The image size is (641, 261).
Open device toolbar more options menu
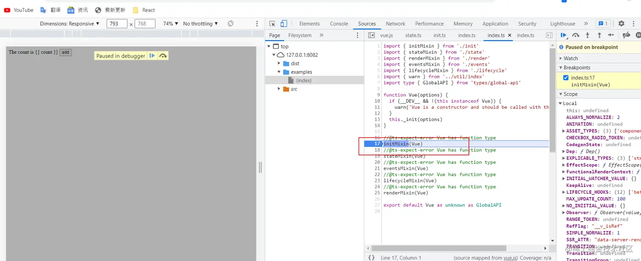(257, 24)
